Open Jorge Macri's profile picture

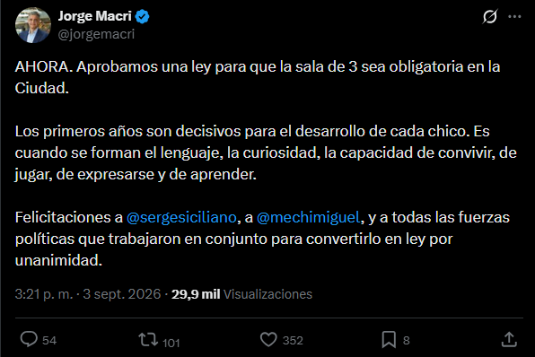coord(33,25)
